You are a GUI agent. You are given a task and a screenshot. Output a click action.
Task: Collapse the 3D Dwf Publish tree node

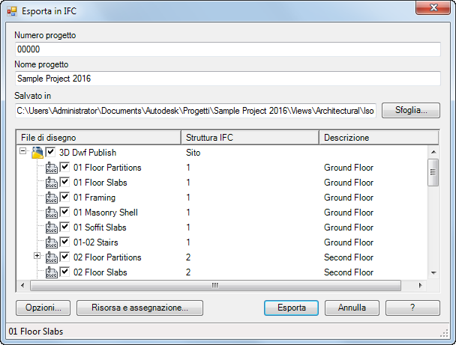(23, 152)
